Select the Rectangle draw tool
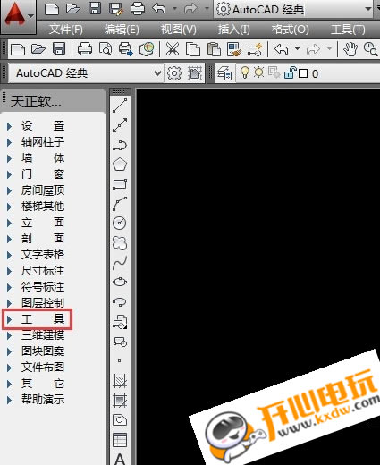 point(120,184)
